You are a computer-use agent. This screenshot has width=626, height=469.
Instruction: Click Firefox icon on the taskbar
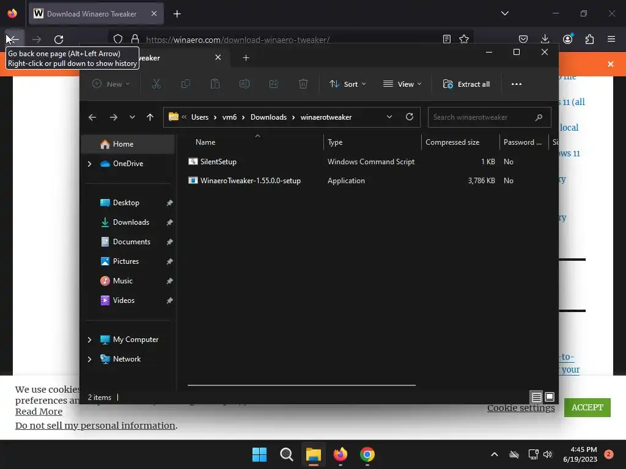pyautogui.click(x=340, y=454)
